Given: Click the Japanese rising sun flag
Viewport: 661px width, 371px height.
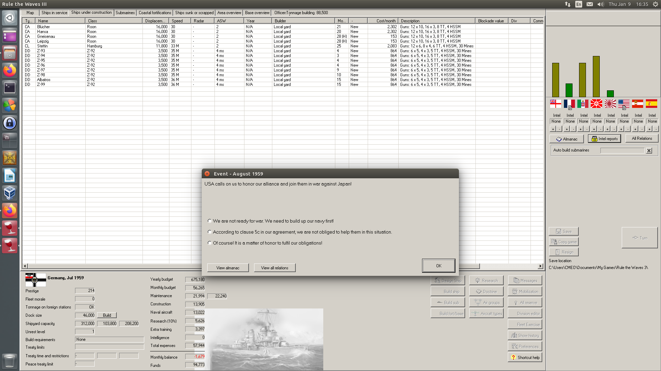Looking at the screenshot, I should tap(610, 103).
